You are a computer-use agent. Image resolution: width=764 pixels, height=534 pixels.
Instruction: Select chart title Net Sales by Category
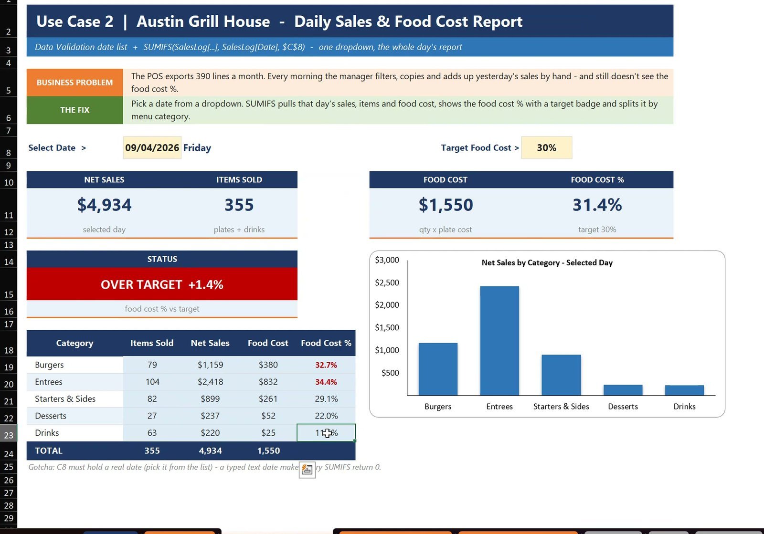(x=547, y=263)
